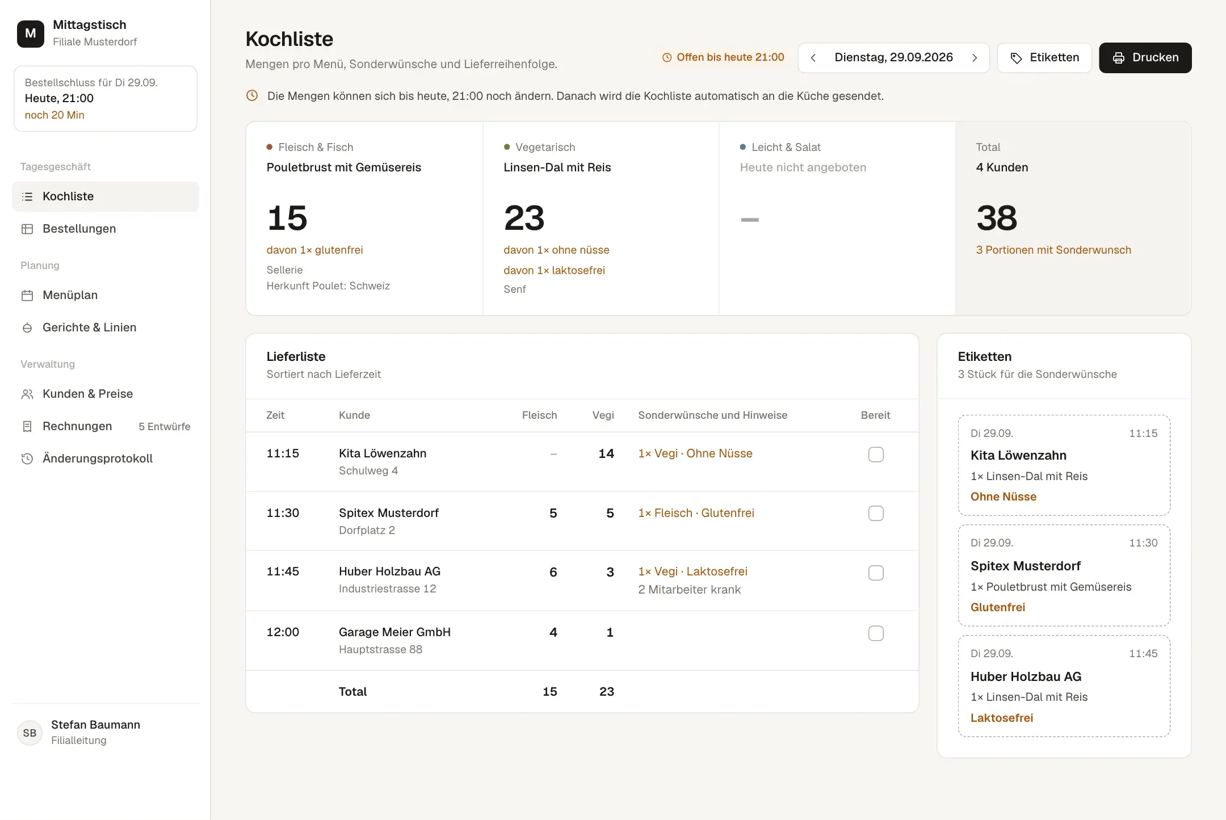Click the Bestellschluss Heute 21:00 card
Screen dimensions: 1226x820
point(106,99)
